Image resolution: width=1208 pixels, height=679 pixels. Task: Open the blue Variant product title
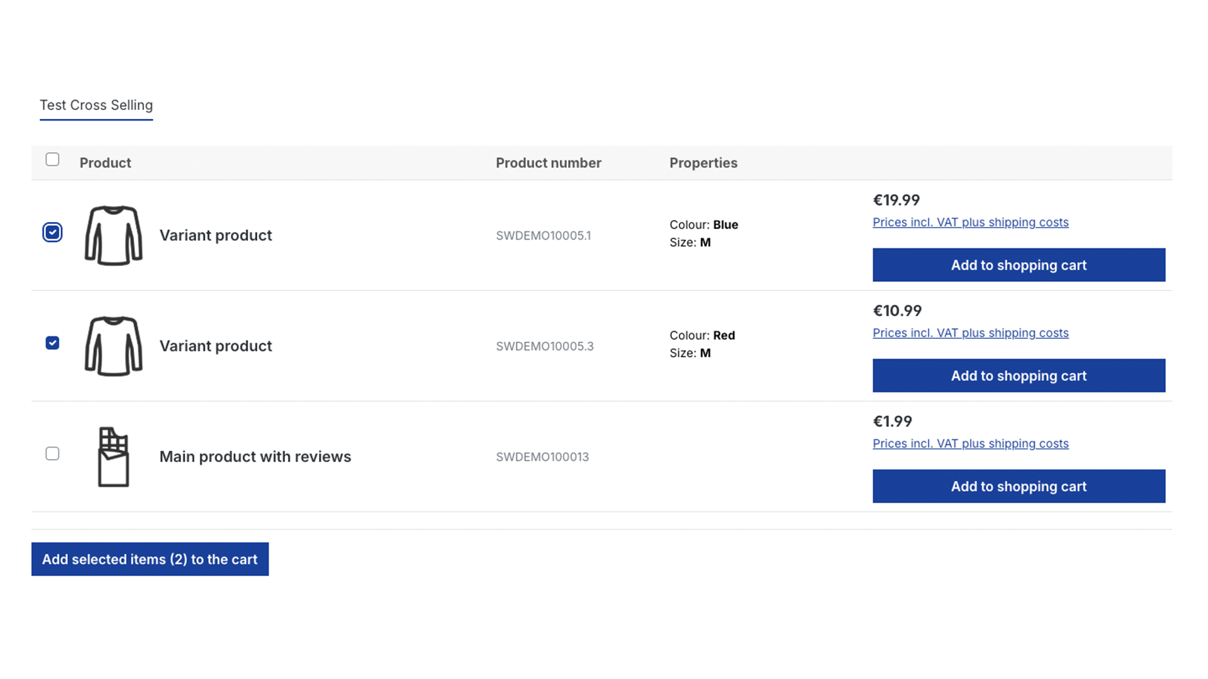(215, 235)
